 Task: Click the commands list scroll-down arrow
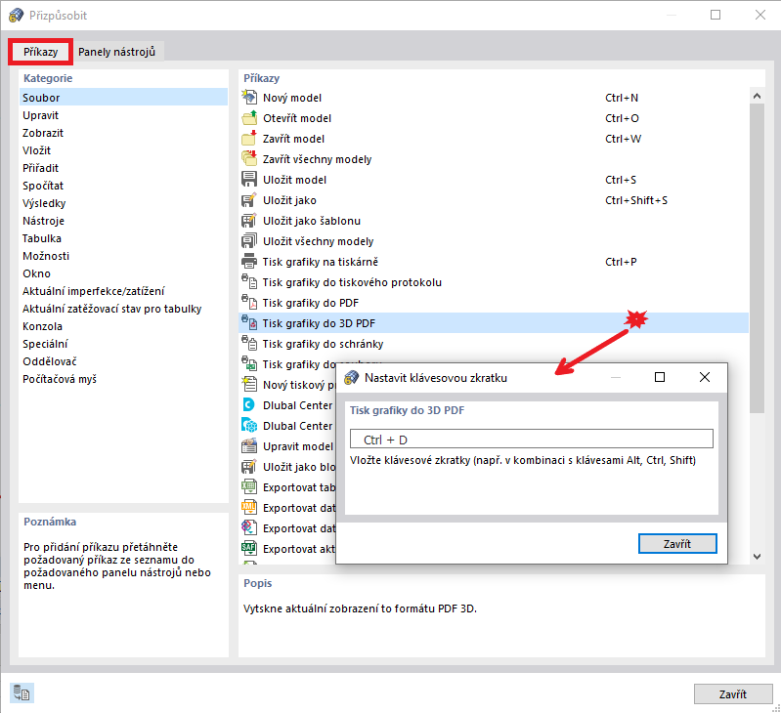757,557
